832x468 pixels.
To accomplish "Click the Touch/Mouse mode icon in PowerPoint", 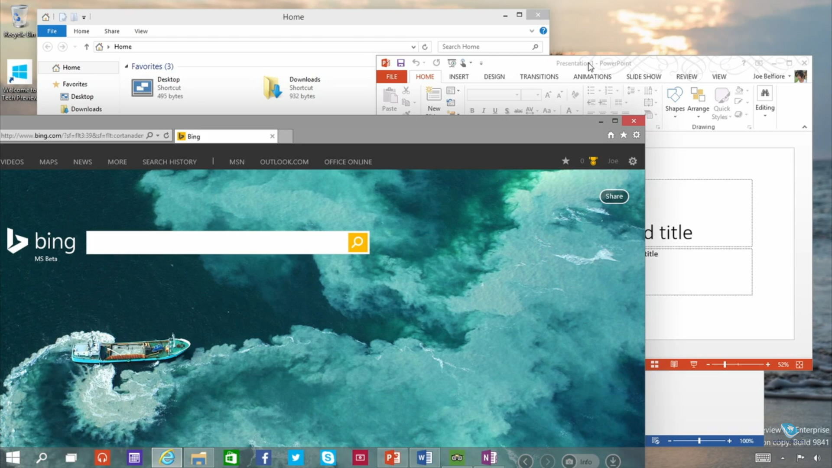I will 463,63.
